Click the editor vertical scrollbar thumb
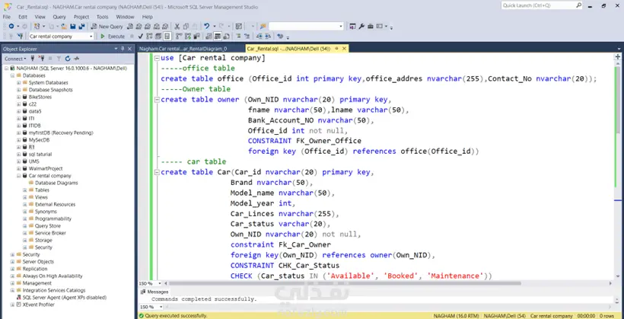The width and height of the screenshot is (624, 319). [618, 100]
